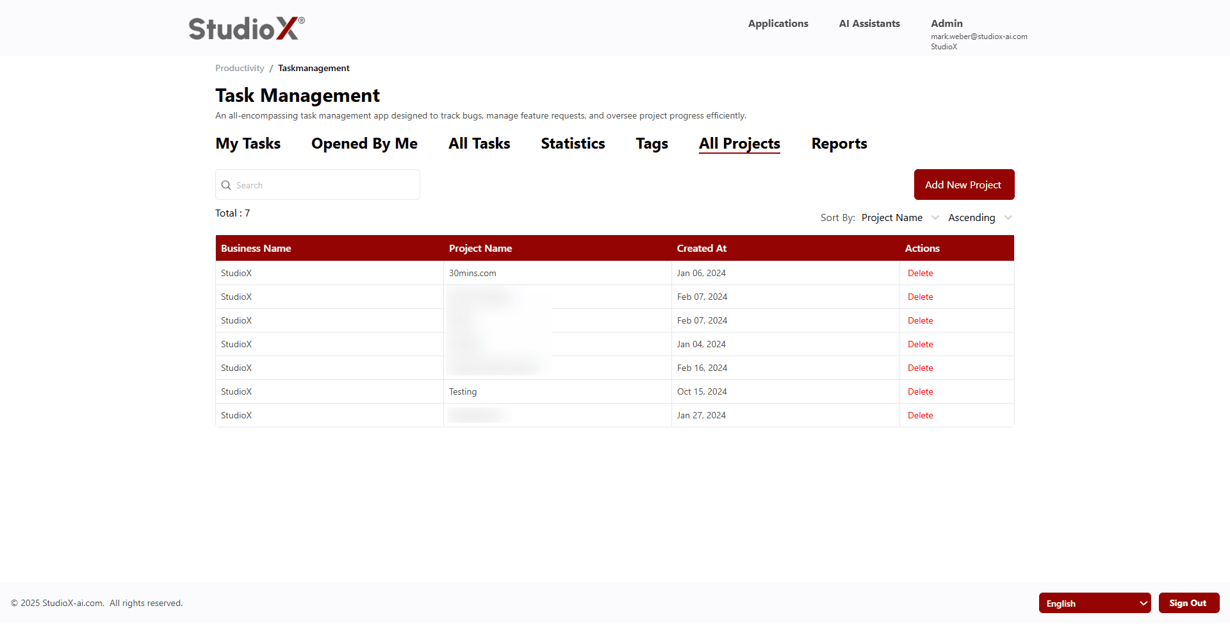Viewport: 1230px width, 624px height.
Task: Delete the 30mins.com project
Action: (920, 273)
